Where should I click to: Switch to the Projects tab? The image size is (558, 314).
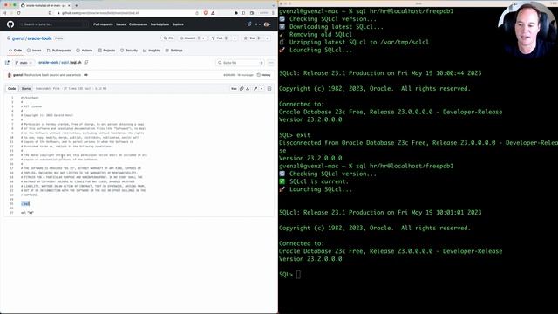[x=106, y=51]
